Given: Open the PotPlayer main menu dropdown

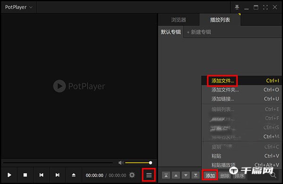Looking at the screenshot, I should tap(19, 7).
